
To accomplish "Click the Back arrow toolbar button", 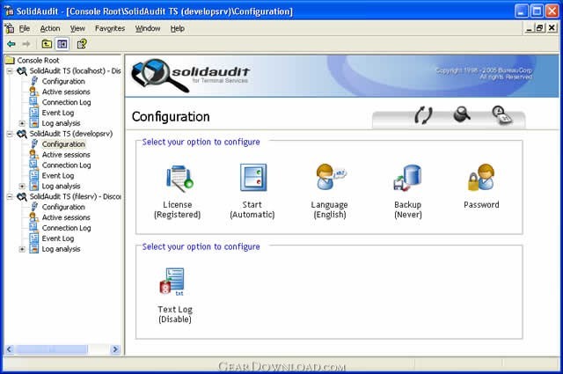I will point(11,44).
